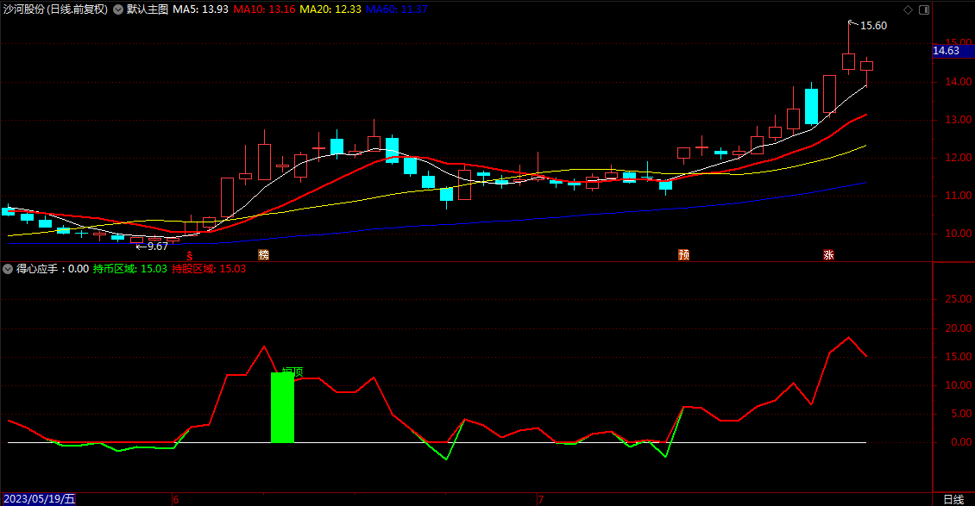Select the MA60: 11.37 indicator text

tap(397, 10)
